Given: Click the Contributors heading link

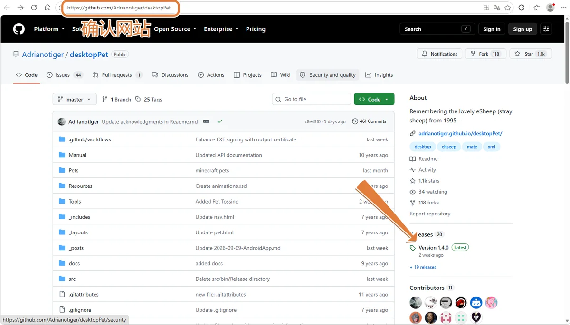Looking at the screenshot, I should [427, 288].
